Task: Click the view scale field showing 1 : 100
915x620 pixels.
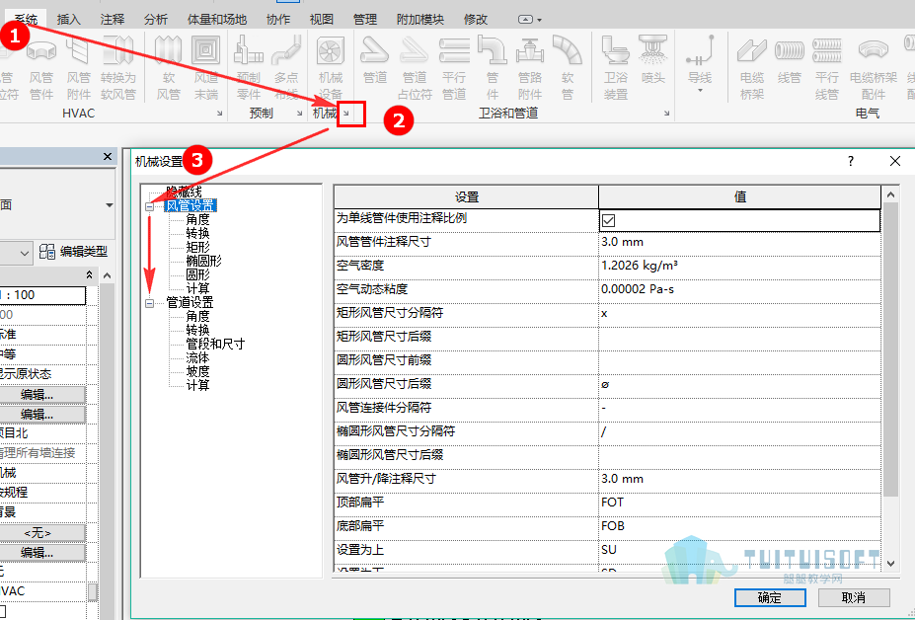Action: pyautogui.click(x=42, y=295)
